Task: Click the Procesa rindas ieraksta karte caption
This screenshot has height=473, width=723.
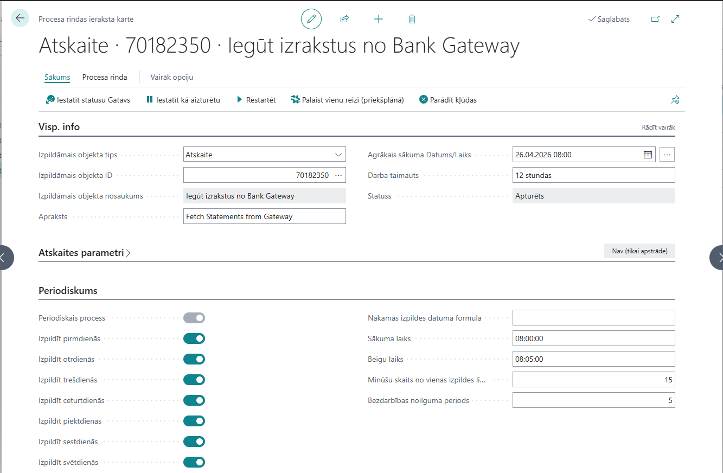Action: (86, 19)
